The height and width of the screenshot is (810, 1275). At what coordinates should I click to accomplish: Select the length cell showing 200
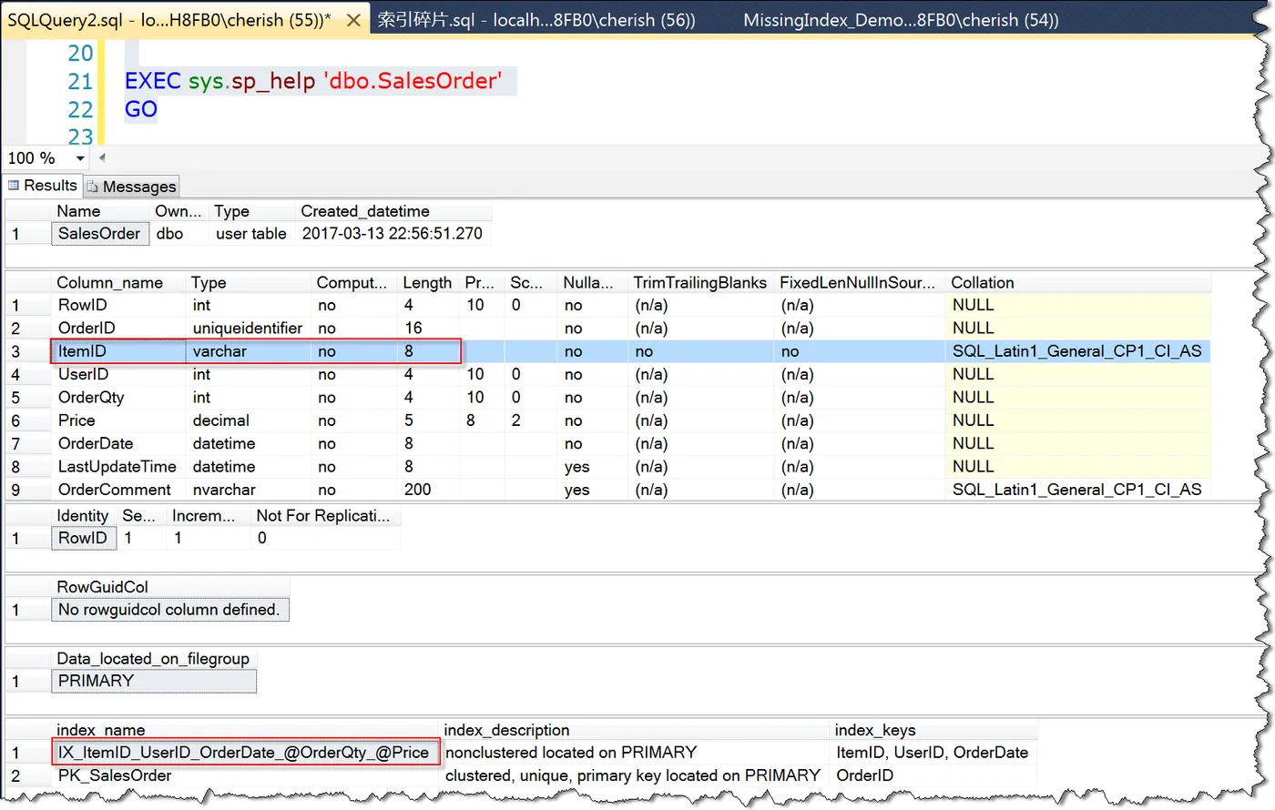pyautogui.click(x=429, y=490)
